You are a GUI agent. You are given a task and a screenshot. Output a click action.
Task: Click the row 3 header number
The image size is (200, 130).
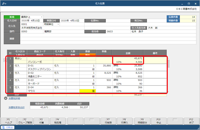click(x=10, y=75)
